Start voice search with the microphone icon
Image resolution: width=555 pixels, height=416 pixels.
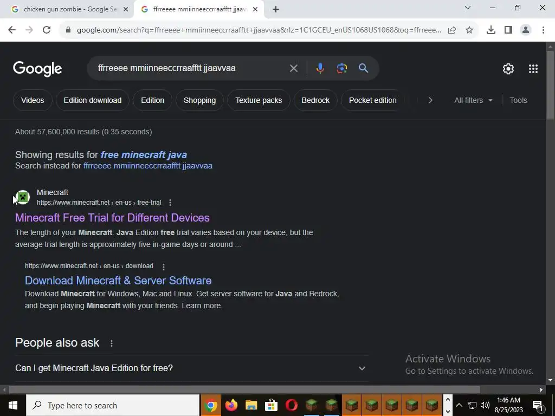click(x=320, y=68)
